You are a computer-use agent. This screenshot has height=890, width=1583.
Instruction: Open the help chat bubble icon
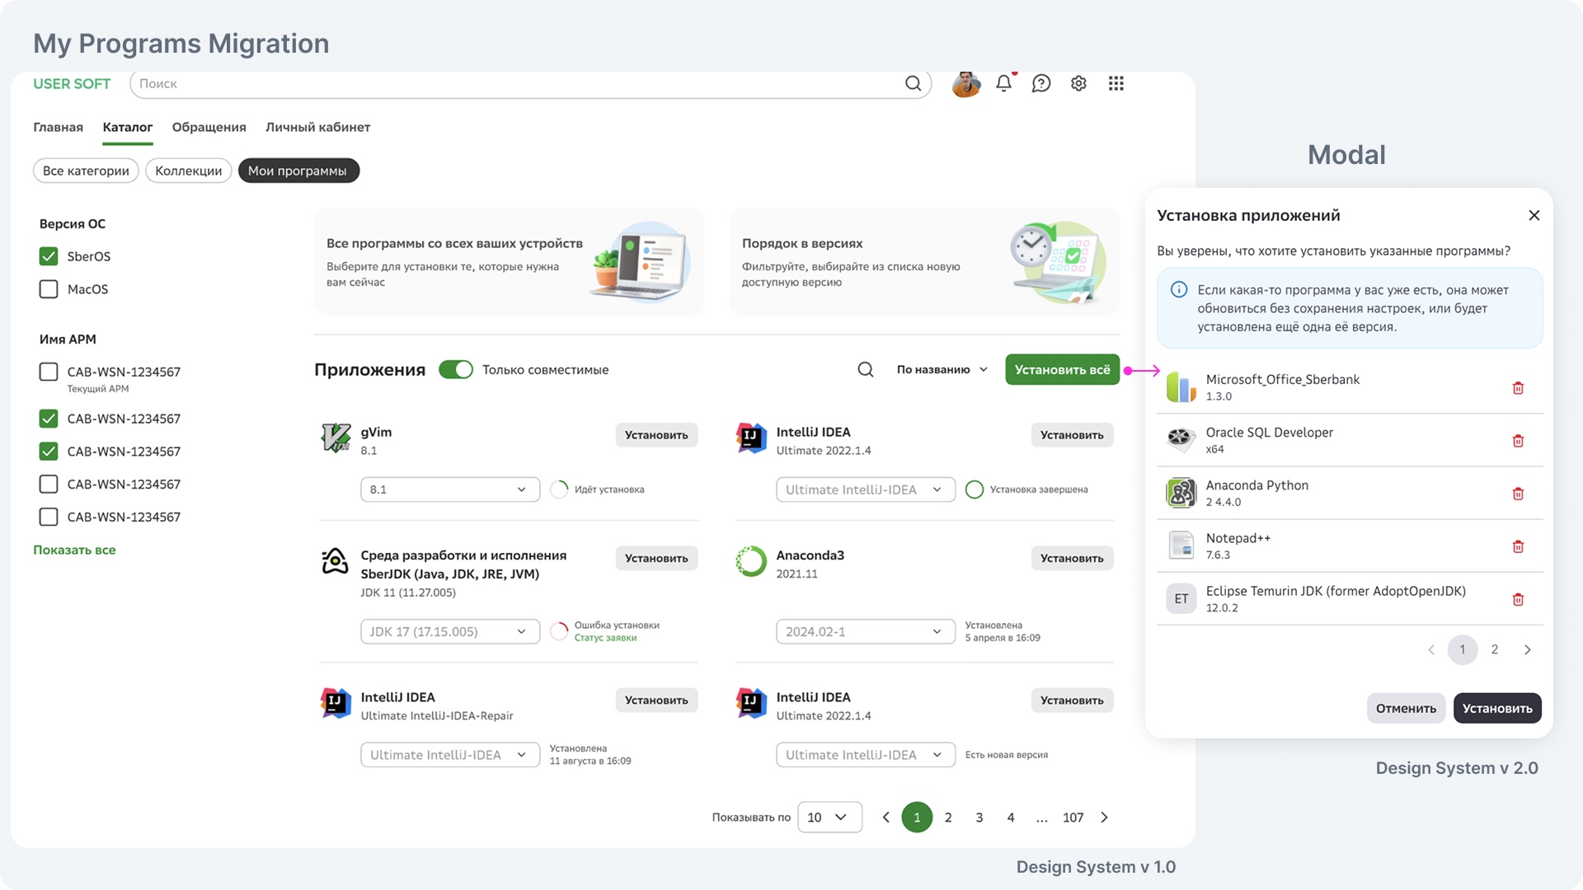(x=1041, y=83)
